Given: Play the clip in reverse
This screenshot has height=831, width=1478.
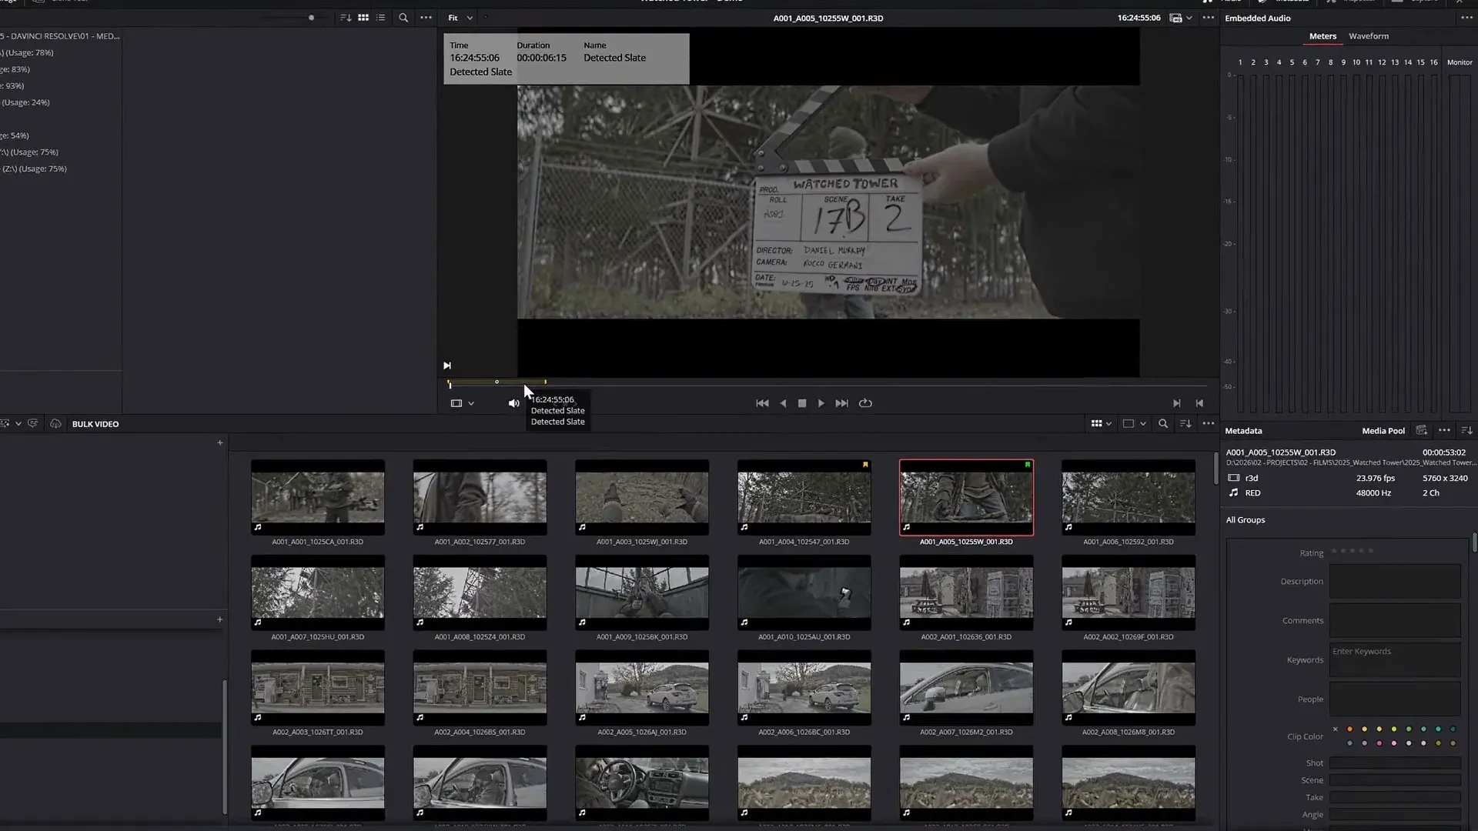Looking at the screenshot, I should pos(783,403).
